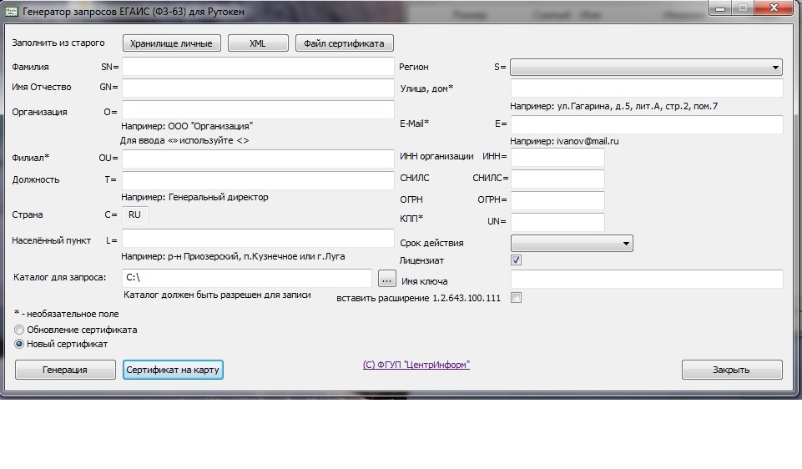802x469 pixels.
Task: Focus the E-Mail input field
Action: [645, 124]
